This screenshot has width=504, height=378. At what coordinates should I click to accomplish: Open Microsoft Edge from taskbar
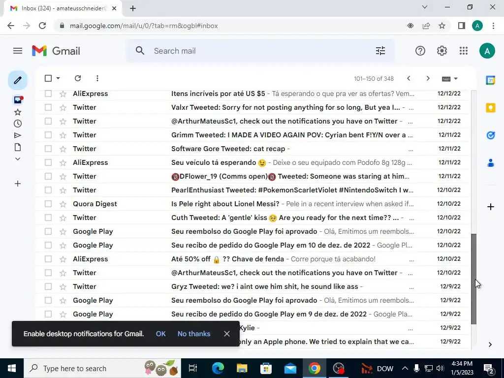(x=218, y=368)
